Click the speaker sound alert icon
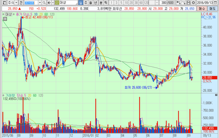 tap(49, 2)
